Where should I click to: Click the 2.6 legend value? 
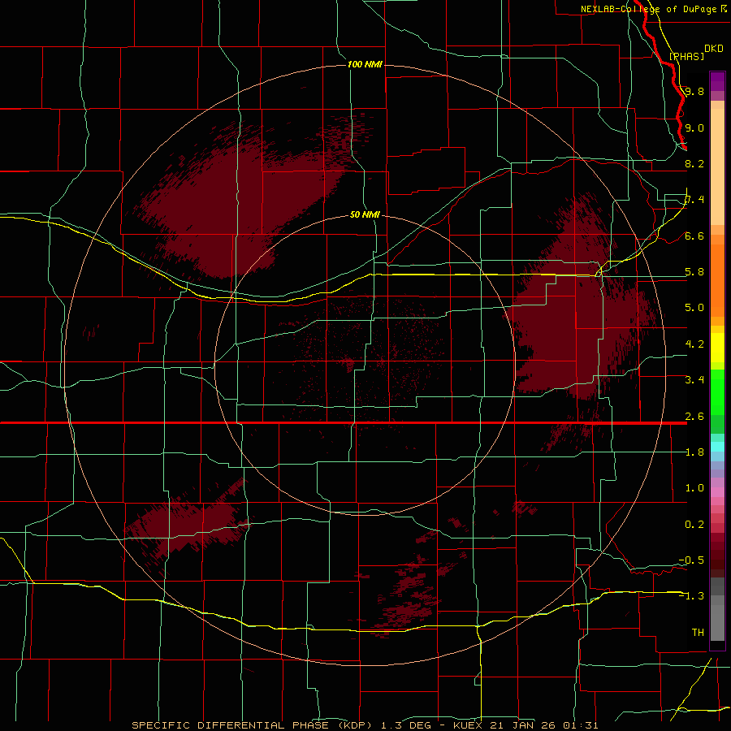694,417
